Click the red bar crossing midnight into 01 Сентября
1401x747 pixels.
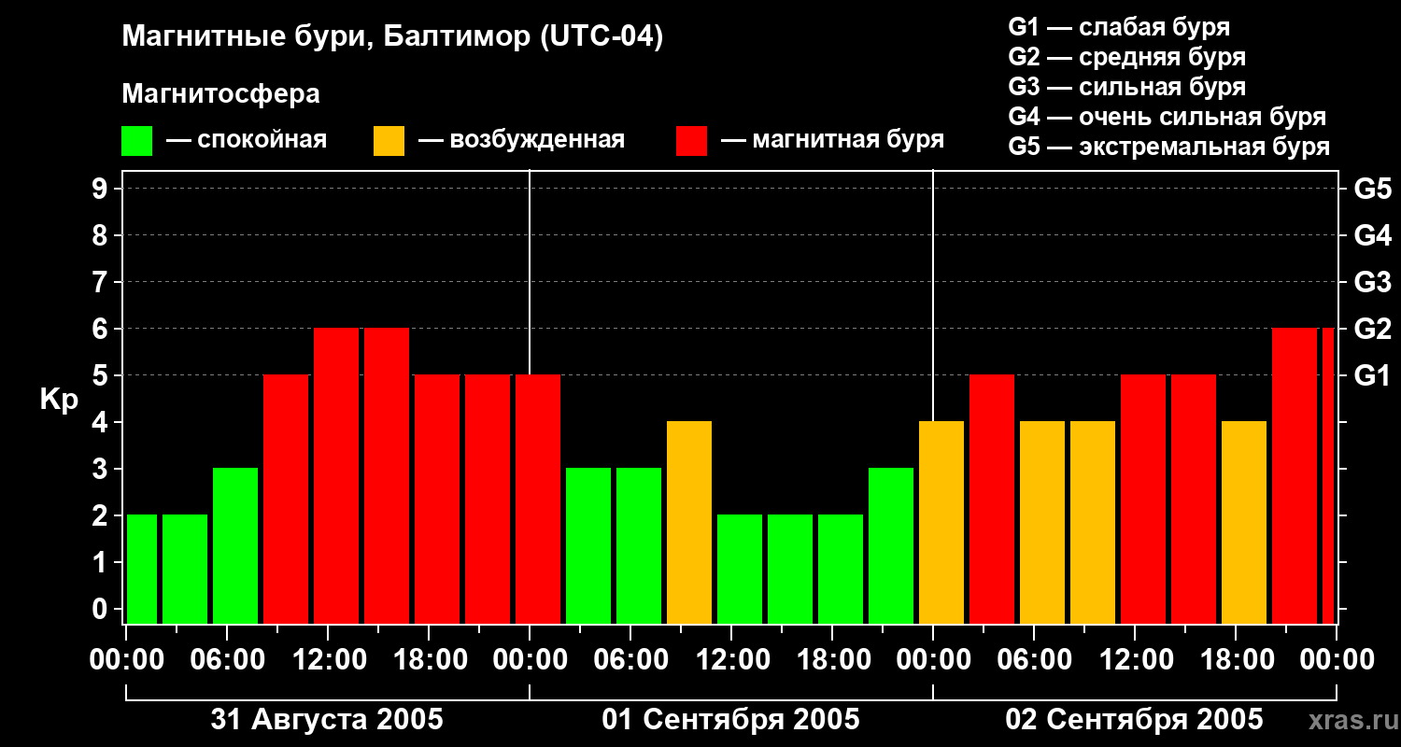[x=538, y=500]
